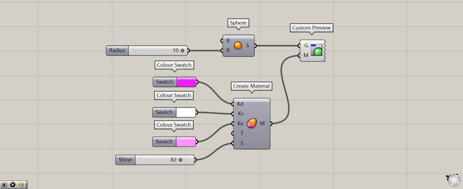Click the R input of Sphere
This screenshot has width=463, height=189.
tap(228, 50)
